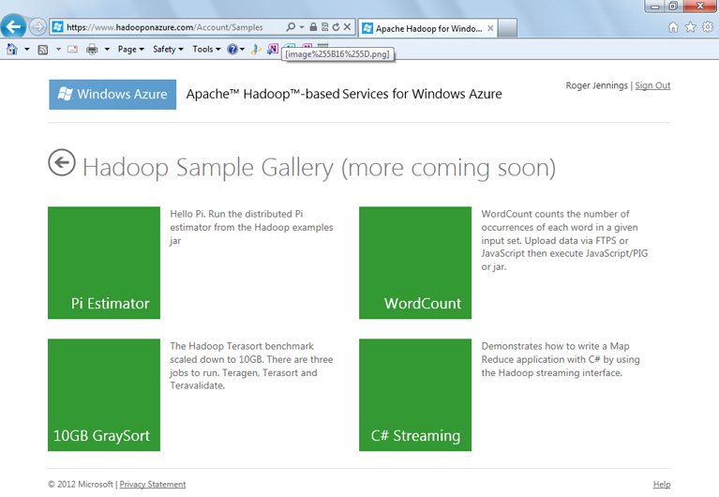Click the Sign Out link
719x497 pixels.
pyautogui.click(x=652, y=85)
